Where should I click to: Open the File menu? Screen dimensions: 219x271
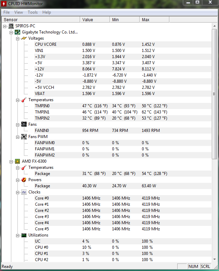click(x=7, y=12)
